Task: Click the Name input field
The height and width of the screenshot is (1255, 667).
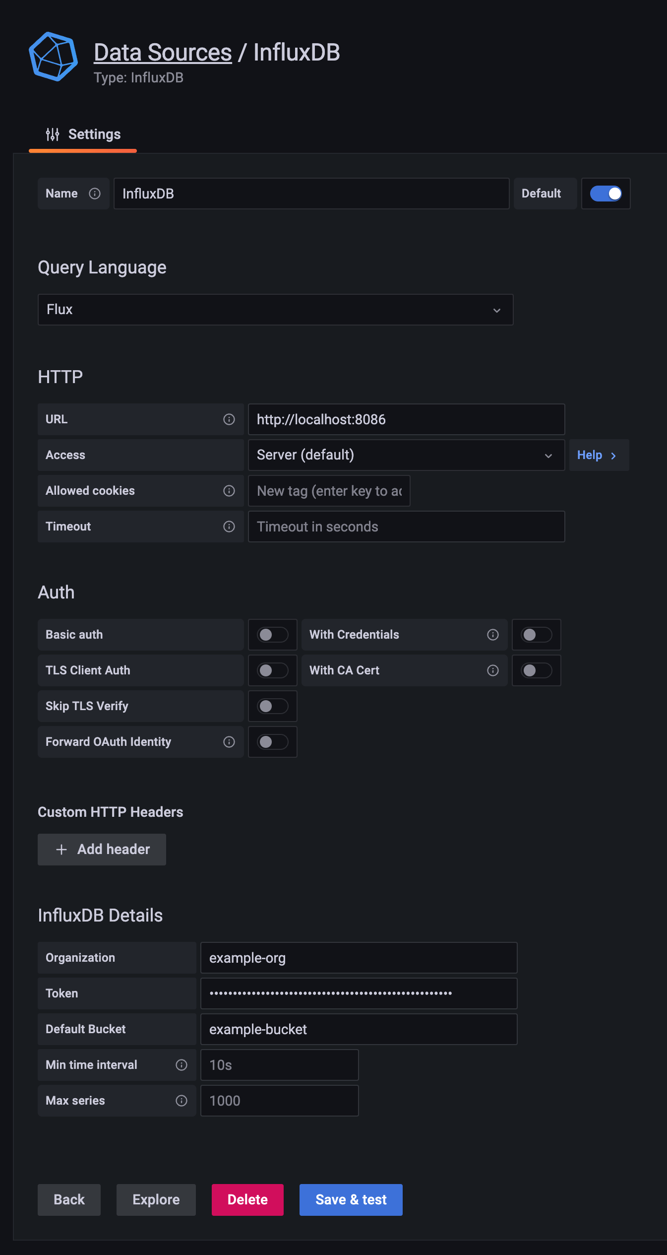Action: [x=311, y=194]
